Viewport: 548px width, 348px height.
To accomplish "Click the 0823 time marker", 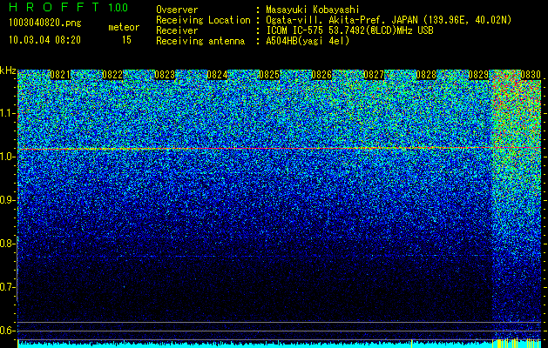I will pyautogui.click(x=165, y=75).
